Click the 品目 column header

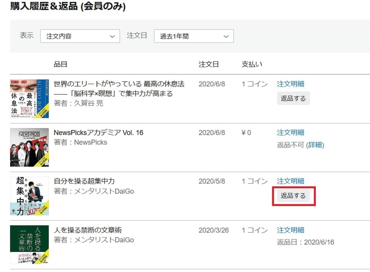(60, 64)
